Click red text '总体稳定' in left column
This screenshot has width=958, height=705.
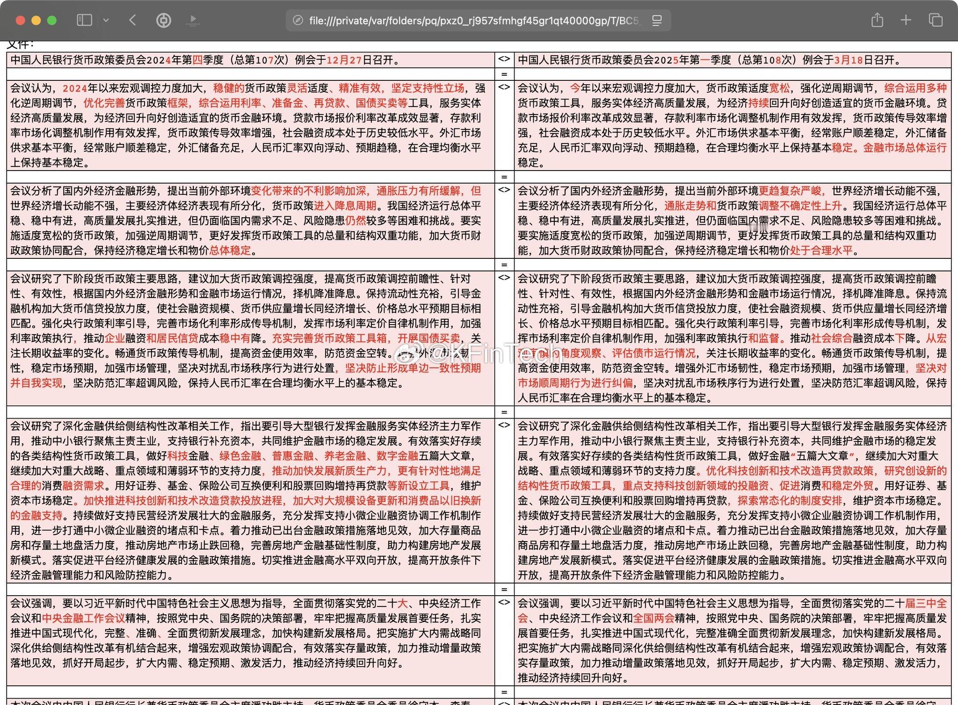[230, 250]
